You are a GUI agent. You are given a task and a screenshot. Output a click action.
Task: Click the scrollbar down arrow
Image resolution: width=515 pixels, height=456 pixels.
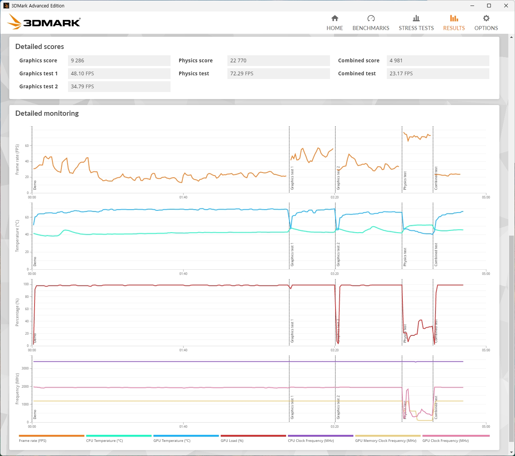(512, 453)
